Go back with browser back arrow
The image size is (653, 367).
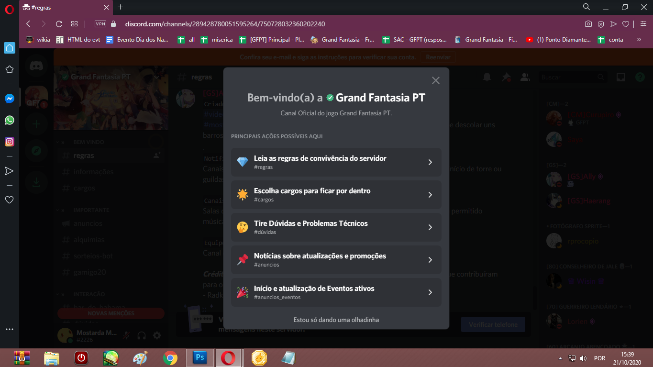click(x=28, y=24)
